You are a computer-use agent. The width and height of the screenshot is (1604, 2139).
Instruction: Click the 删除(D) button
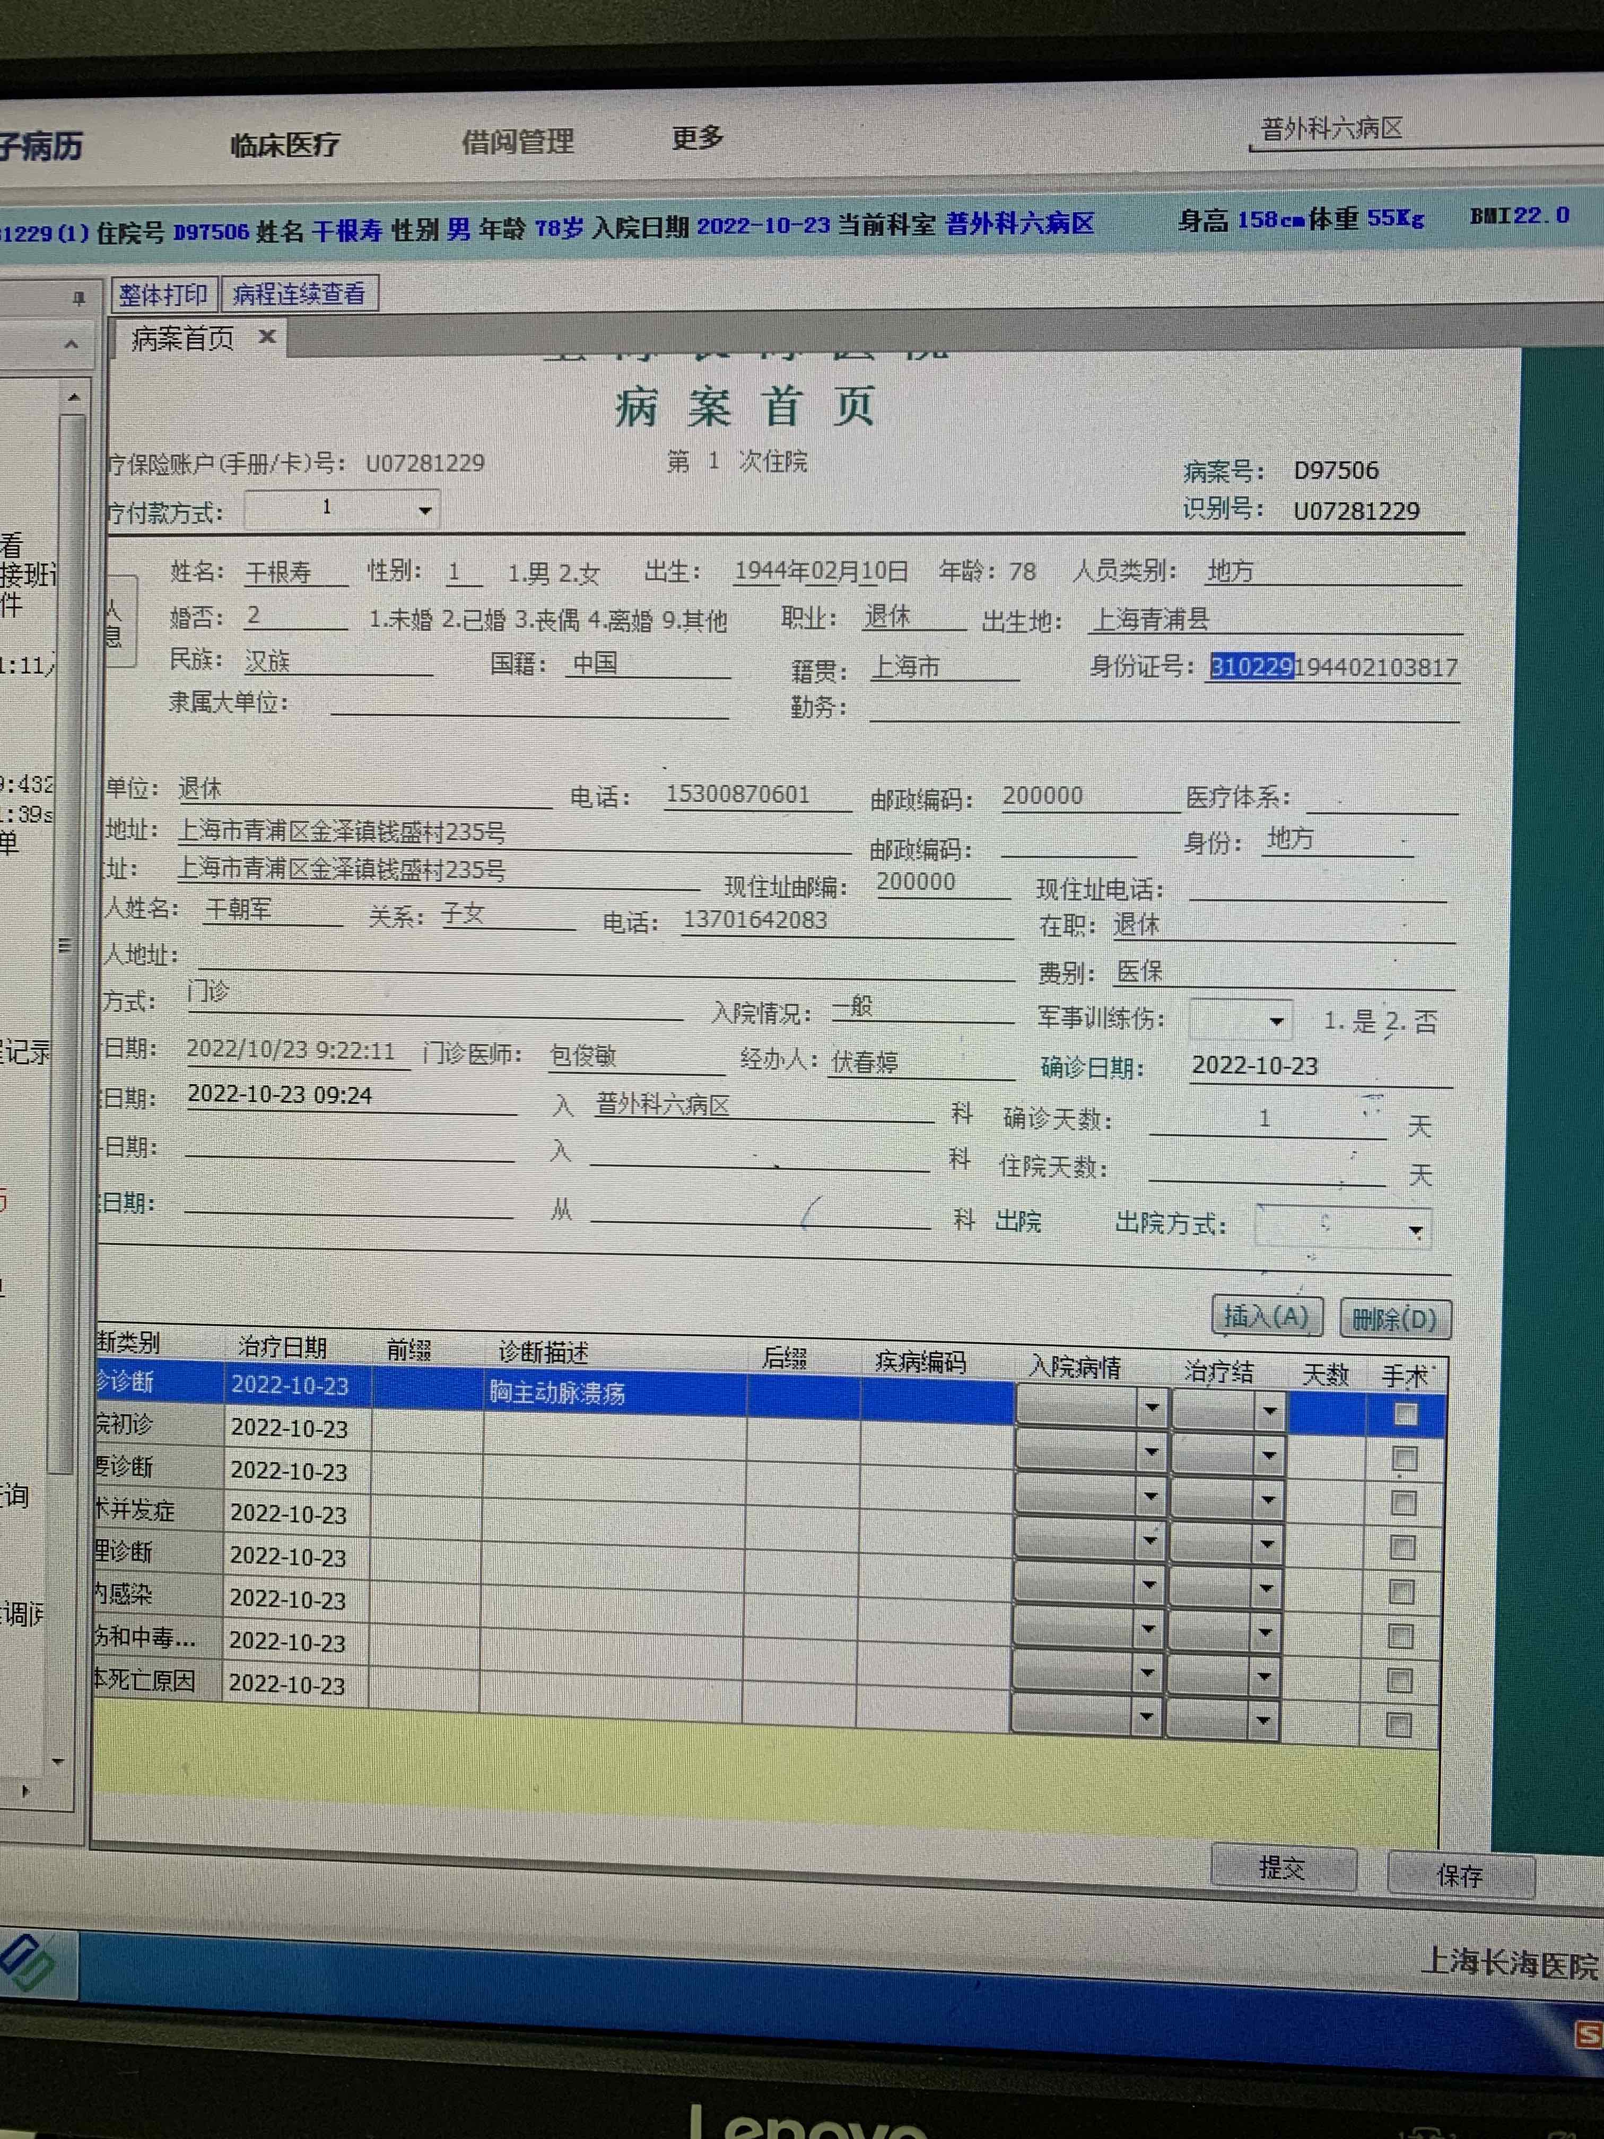[x=1394, y=1319]
